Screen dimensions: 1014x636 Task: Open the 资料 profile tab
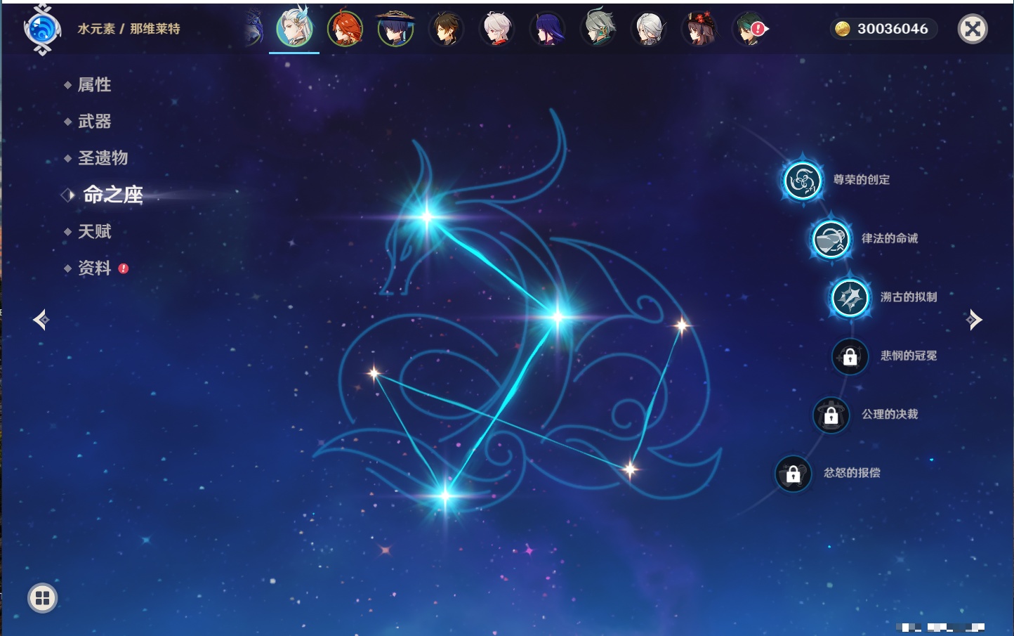pos(94,268)
